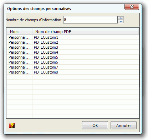Select the PDFECustom7 field name cell

tap(46, 67)
